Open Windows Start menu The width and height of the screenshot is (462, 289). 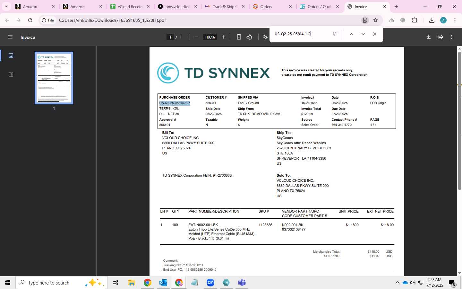click(x=8, y=283)
